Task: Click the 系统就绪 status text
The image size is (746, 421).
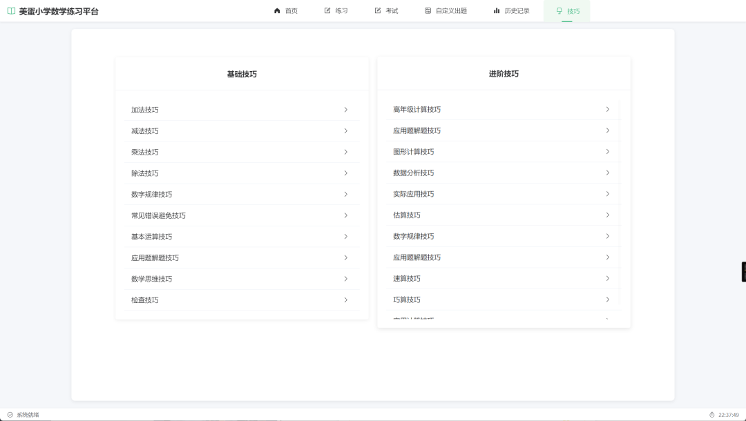Action: (x=26, y=414)
